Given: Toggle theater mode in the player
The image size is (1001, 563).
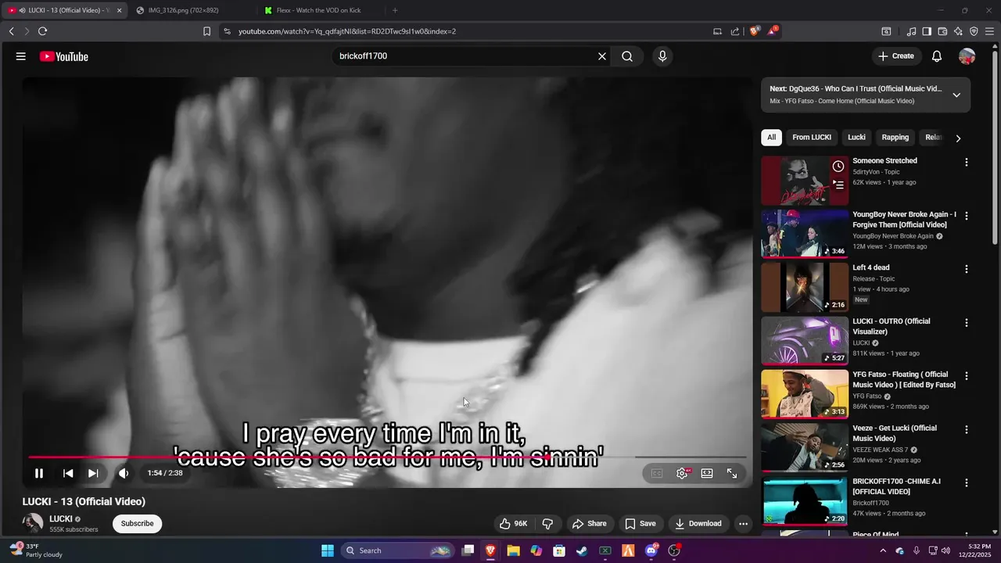Looking at the screenshot, I should pyautogui.click(x=707, y=473).
